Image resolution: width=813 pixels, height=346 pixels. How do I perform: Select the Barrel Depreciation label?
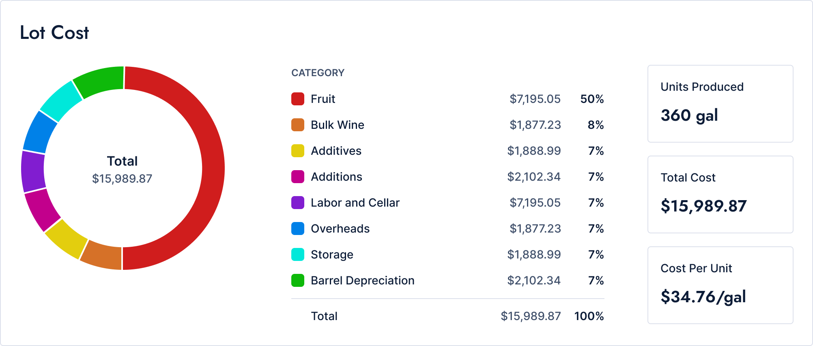(x=362, y=280)
